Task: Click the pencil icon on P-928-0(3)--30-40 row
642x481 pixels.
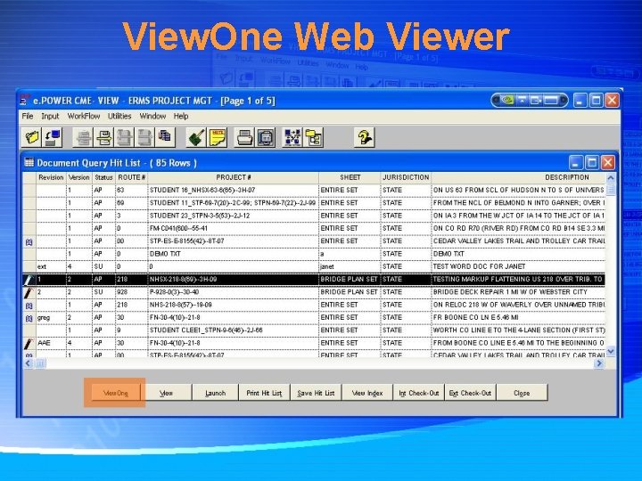Action: tap(29, 292)
